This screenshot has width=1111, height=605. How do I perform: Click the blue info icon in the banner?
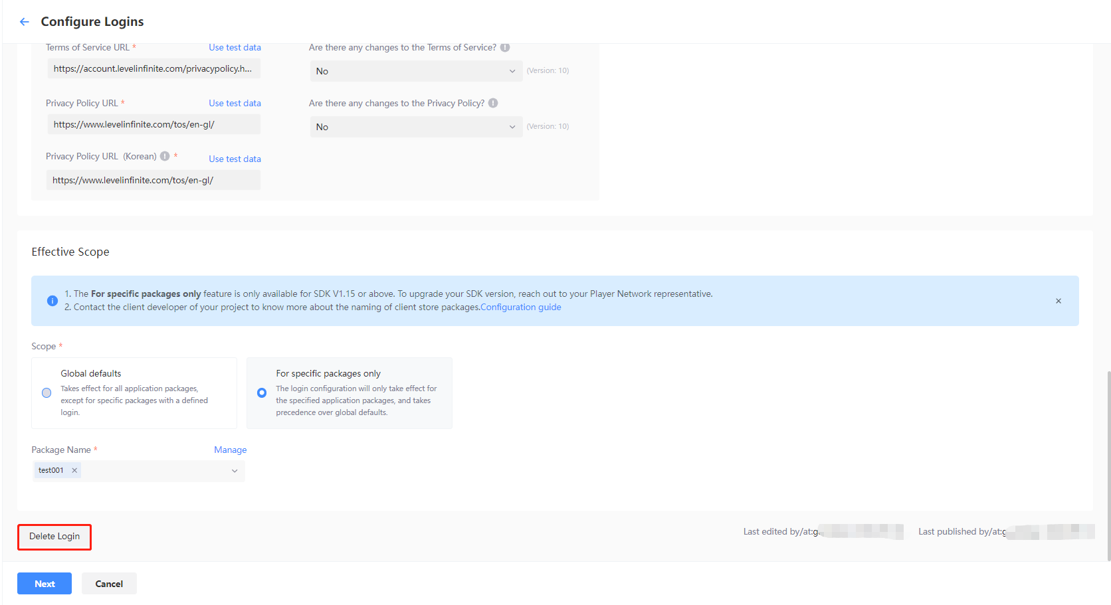coord(52,301)
